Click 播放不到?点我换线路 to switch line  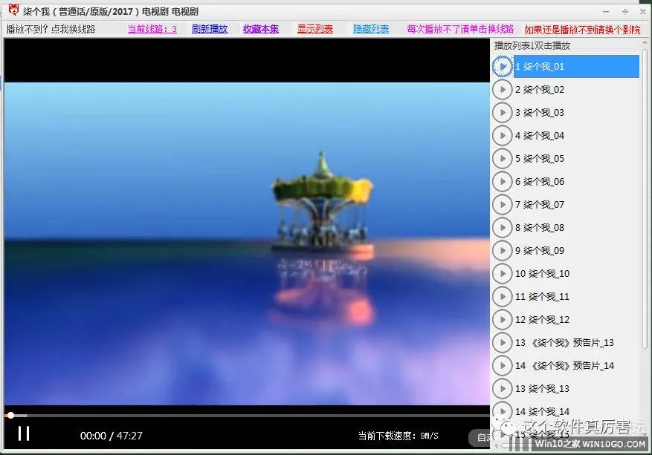(x=51, y=29)
